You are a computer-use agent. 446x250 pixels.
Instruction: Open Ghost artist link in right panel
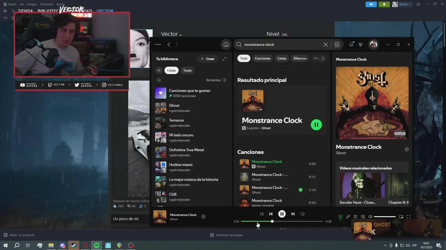tap(341, 153)
